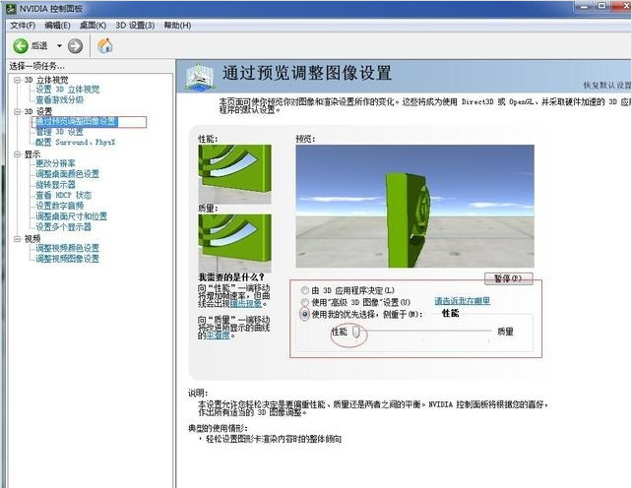Click the green Back arrow icon
The height and width of the screenshot is (488, 632).
point(20,46)
